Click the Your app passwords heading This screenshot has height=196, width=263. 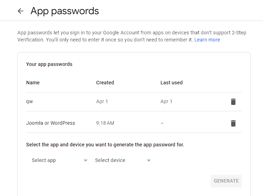click(49, 64)
